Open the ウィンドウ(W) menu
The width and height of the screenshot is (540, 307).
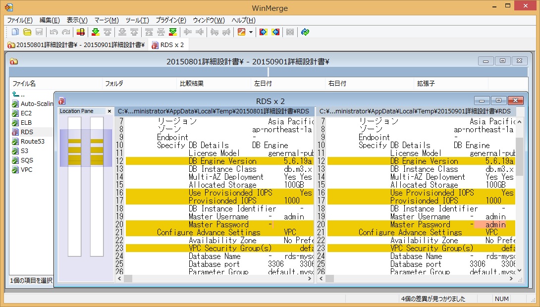(209, 20)
